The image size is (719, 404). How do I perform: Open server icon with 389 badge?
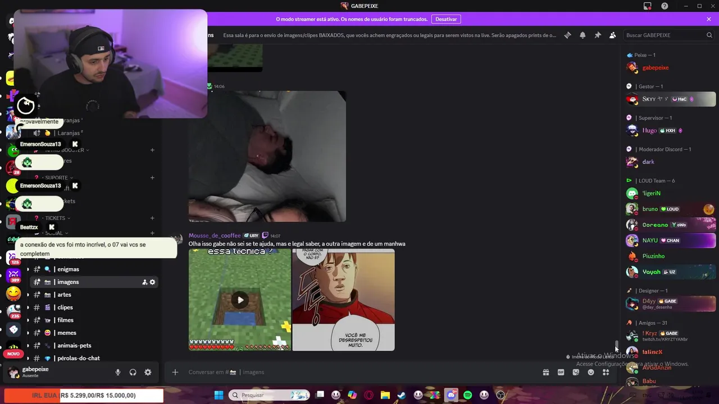[13, 276]
